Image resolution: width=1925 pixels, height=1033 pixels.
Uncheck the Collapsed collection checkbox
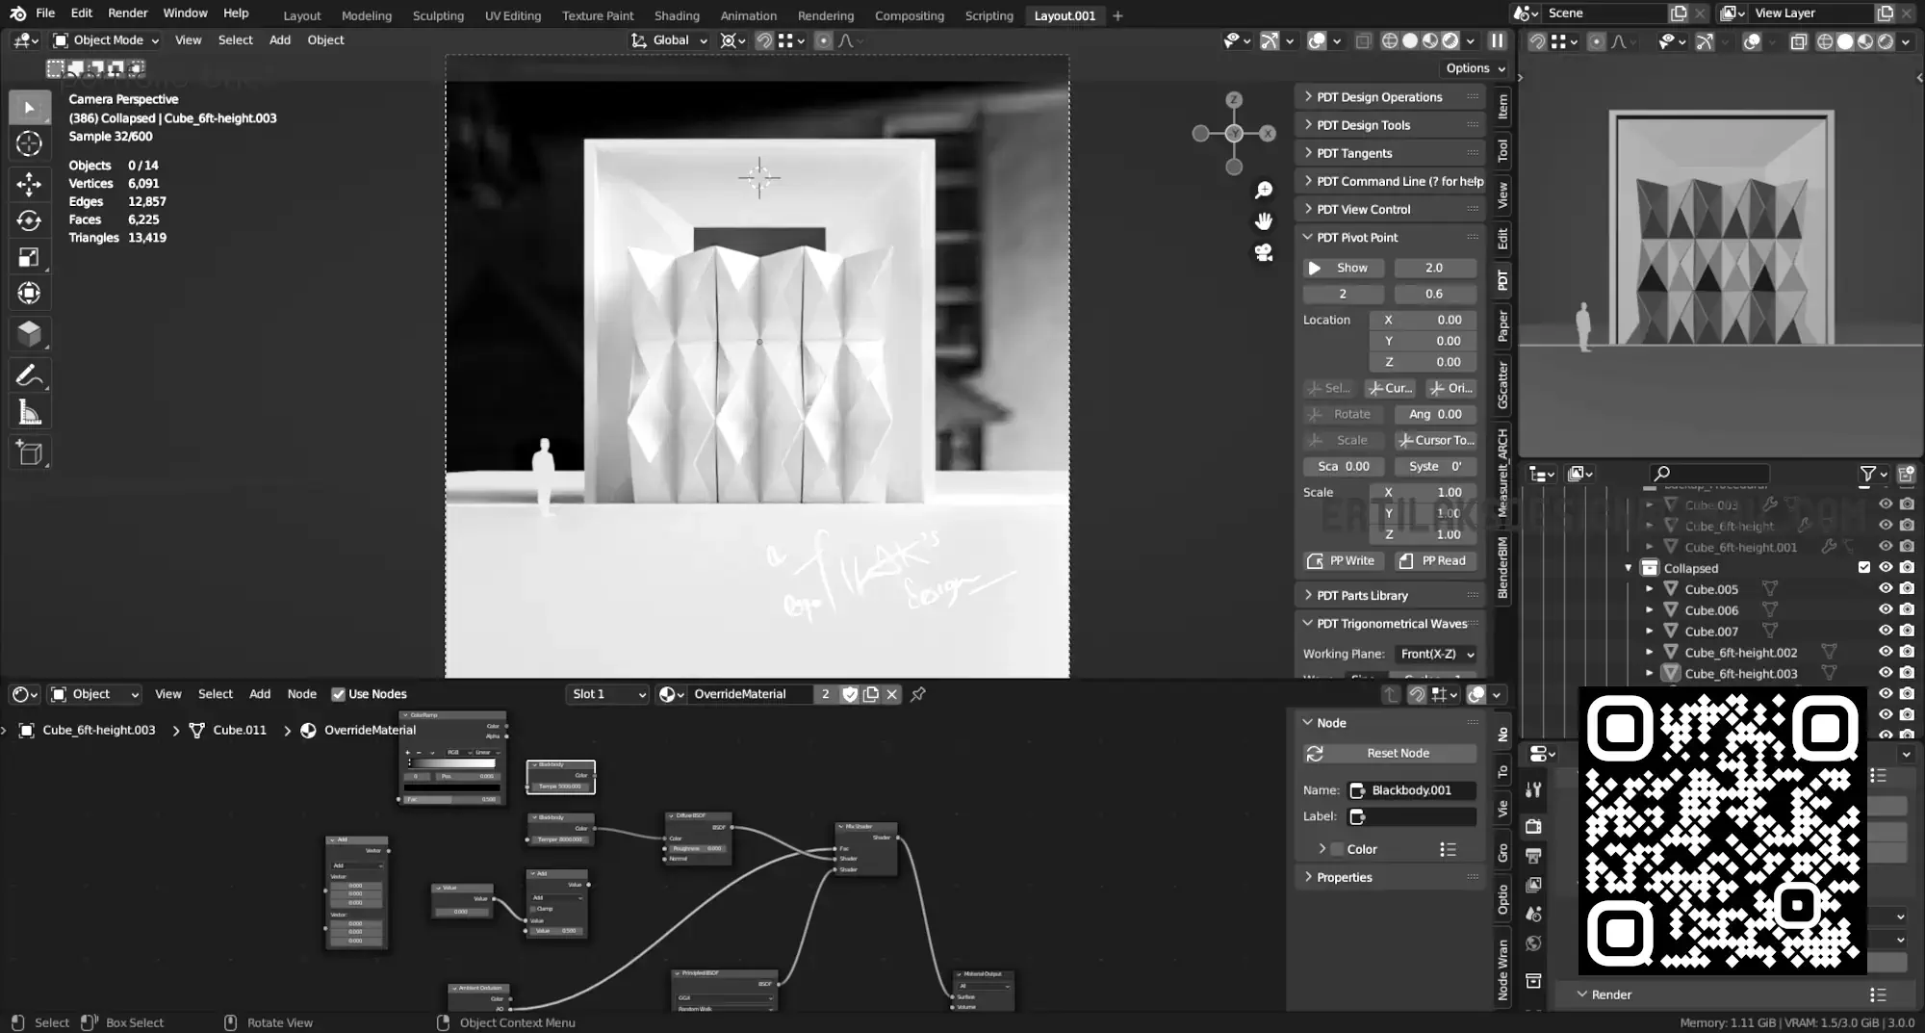pyautogui.click(x=1864, y=568)
